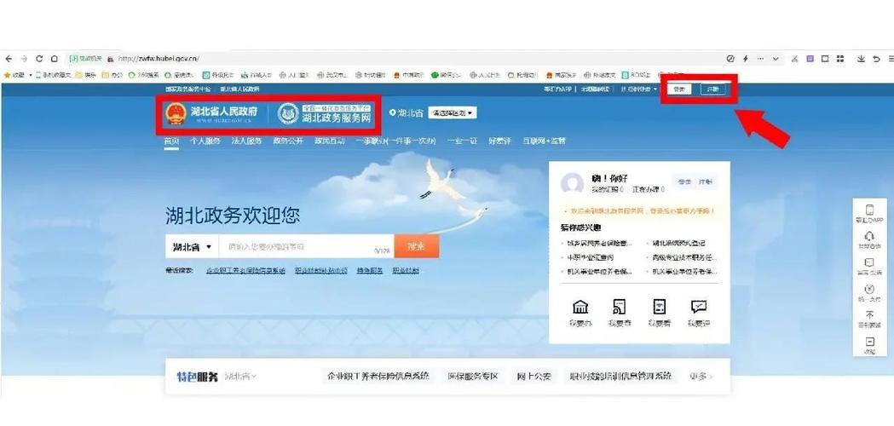Viewport: 894px width, 426px height.
Task: Open the 政民互动 navigation tab
Action: tap(330, 141)
